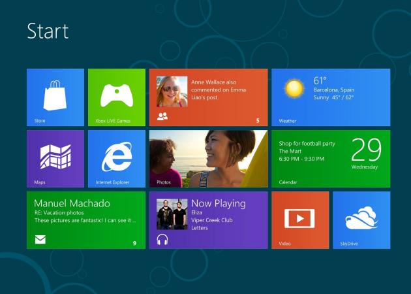This screenshot has width=411, height=294.
Task: Click the headphones Music icon
Action: pos(162,240)
